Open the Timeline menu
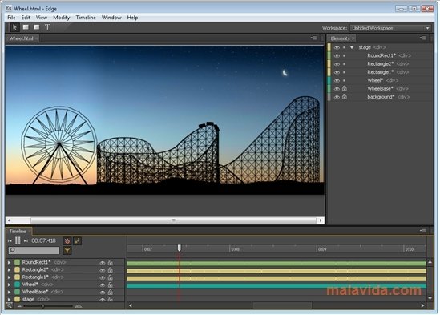 [x=86, y=18]
